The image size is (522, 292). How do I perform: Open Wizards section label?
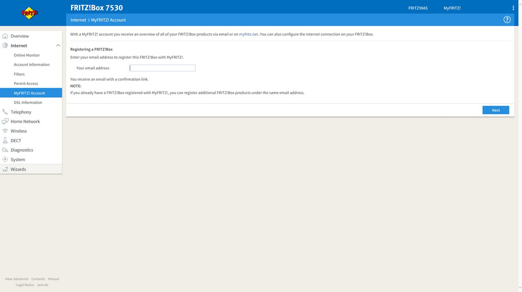click(x=18, y=169)
